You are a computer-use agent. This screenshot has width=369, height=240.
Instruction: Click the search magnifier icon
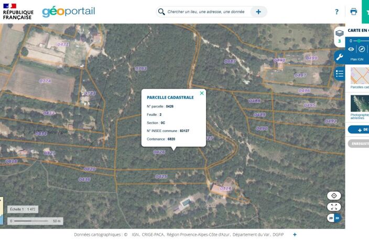click(x=161, y=12)
